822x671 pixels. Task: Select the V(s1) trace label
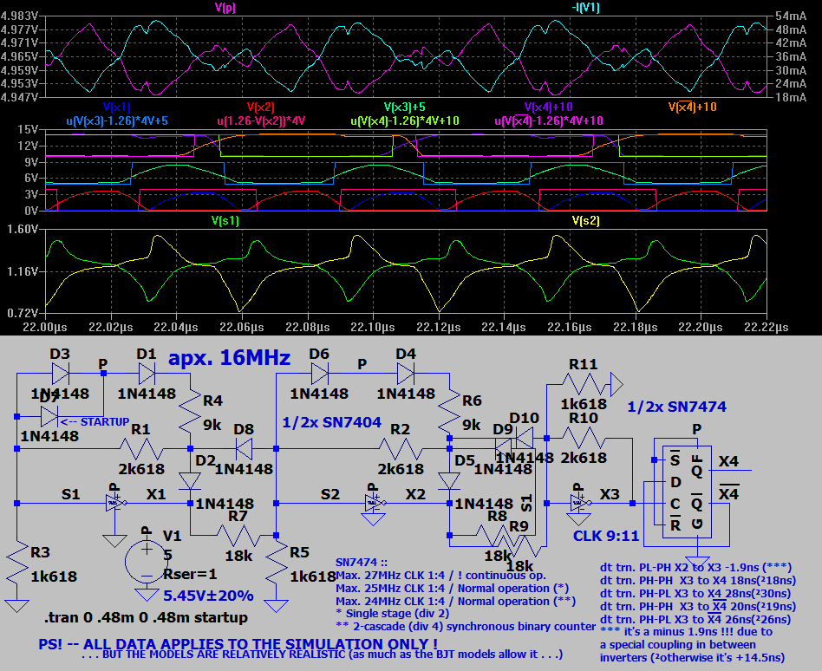(x=225, y=220)
